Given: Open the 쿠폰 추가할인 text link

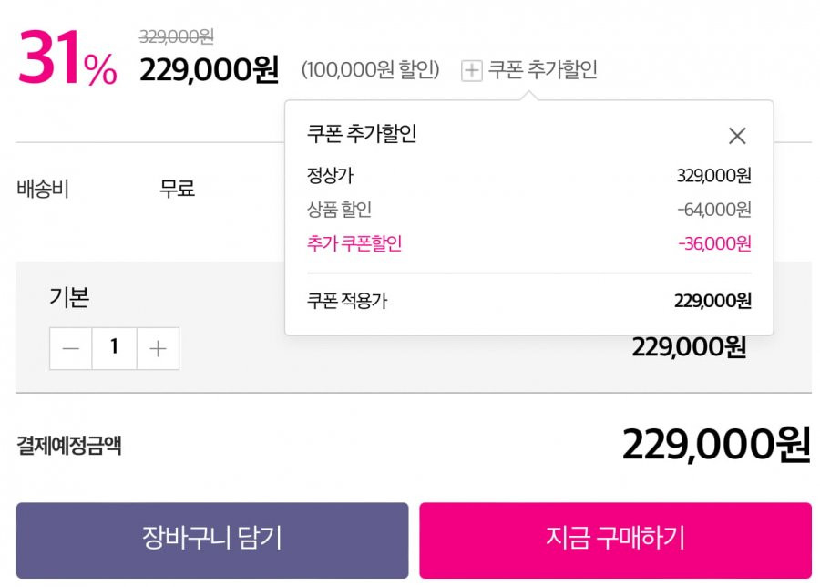Looking at the screenshot, I should (x=542, y=69).
